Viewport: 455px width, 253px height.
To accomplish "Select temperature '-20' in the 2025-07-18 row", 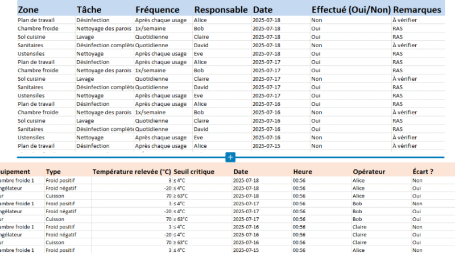I will [168, 188].
